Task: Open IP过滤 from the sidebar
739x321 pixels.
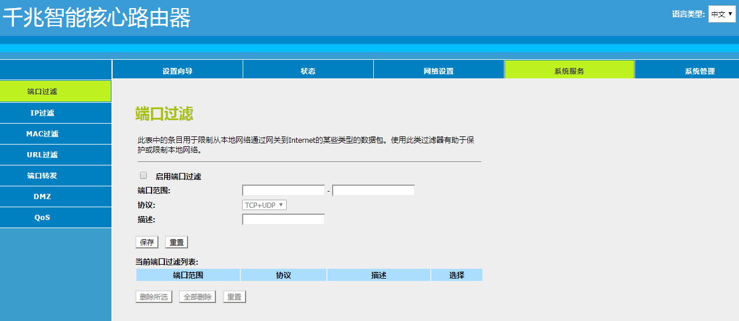Action: [x=42, y=113]
